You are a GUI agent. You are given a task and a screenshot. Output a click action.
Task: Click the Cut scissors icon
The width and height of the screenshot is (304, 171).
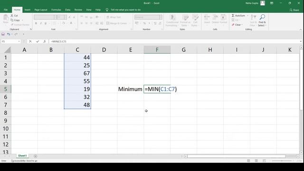click(12, 15)
